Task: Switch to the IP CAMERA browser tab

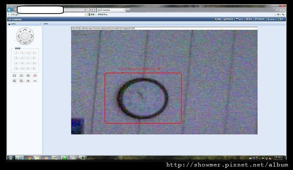Action: click(x=111, y=10)
